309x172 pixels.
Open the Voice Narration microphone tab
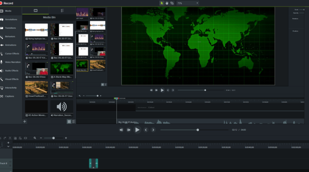point(10,62)
